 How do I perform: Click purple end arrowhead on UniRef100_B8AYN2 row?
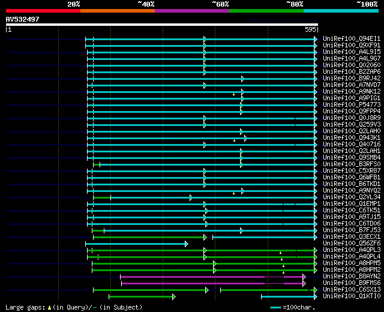304,277
